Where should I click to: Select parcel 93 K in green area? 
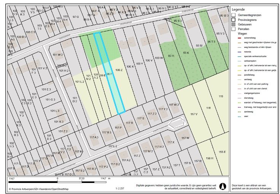click(186, 52)
